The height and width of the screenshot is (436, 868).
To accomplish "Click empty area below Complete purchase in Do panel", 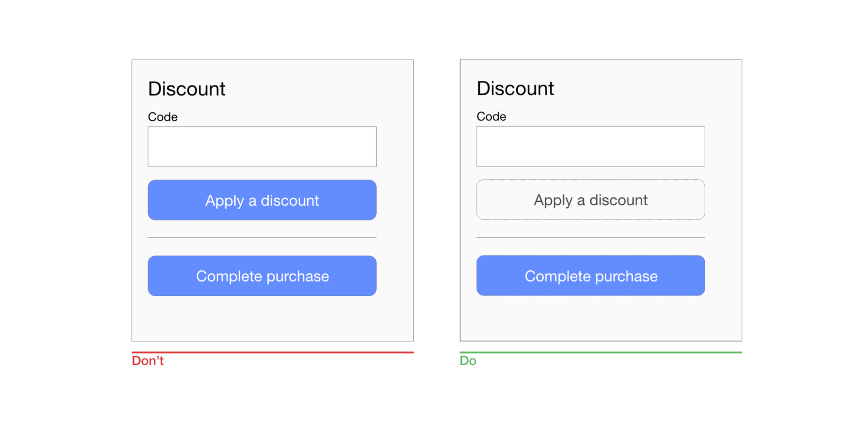I will [590, 319].
